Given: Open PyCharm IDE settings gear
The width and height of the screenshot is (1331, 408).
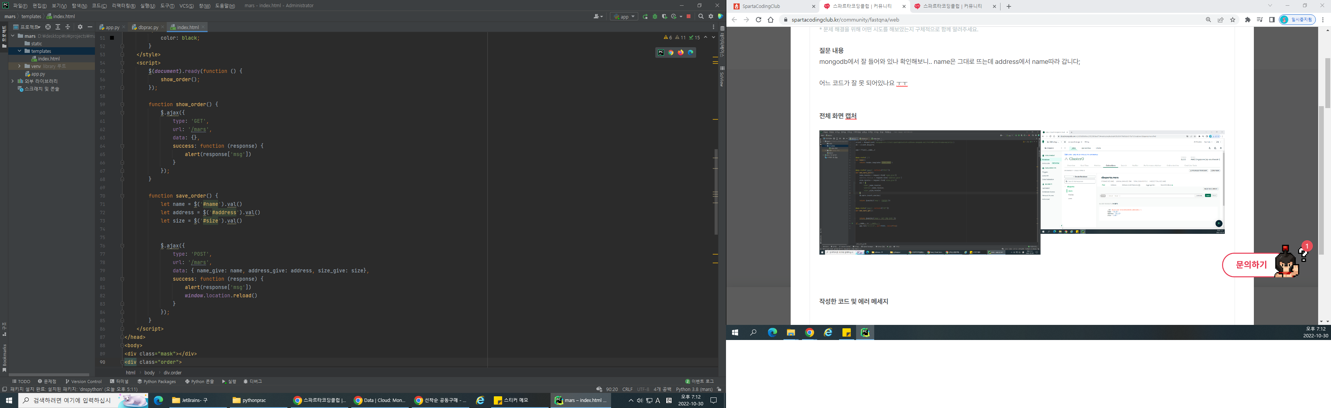Looking at the screenshot, I should click(x=711, y=17).
